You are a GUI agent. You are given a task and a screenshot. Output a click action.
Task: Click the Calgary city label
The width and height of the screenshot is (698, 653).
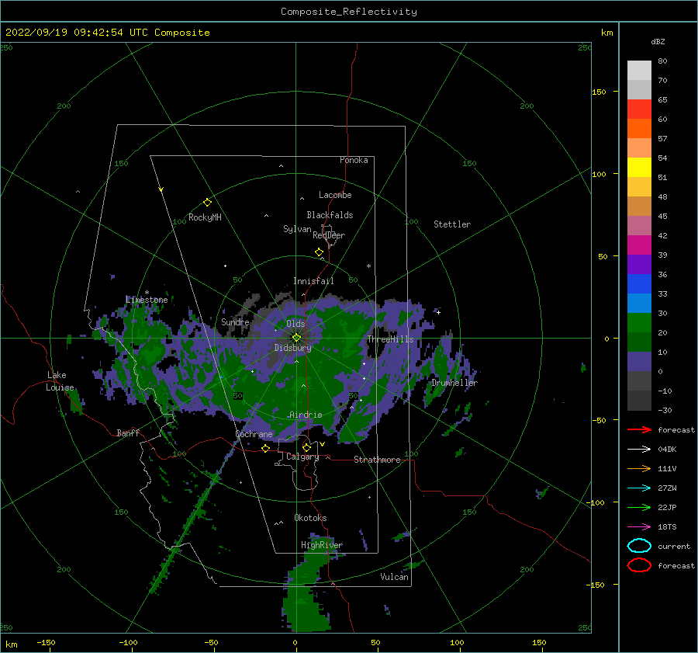[x=302, y=457]
